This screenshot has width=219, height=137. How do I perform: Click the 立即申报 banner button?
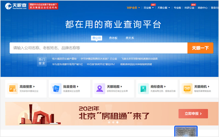coord(193,114)
